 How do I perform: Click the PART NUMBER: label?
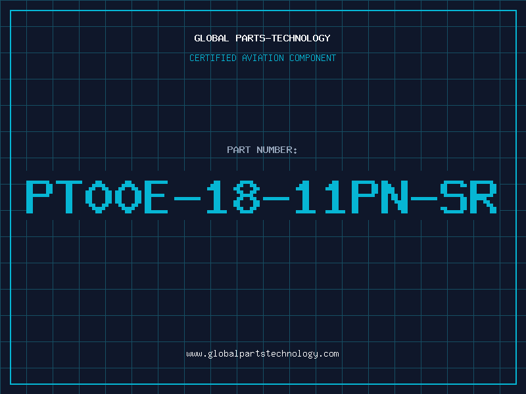tap(262, 150)
